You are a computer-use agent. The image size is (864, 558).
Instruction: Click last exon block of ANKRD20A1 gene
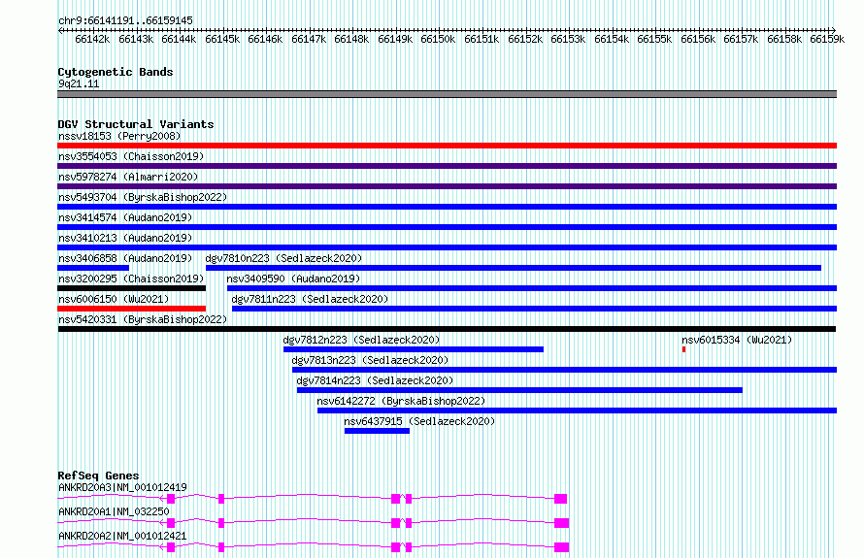click(x=561, y=523)
